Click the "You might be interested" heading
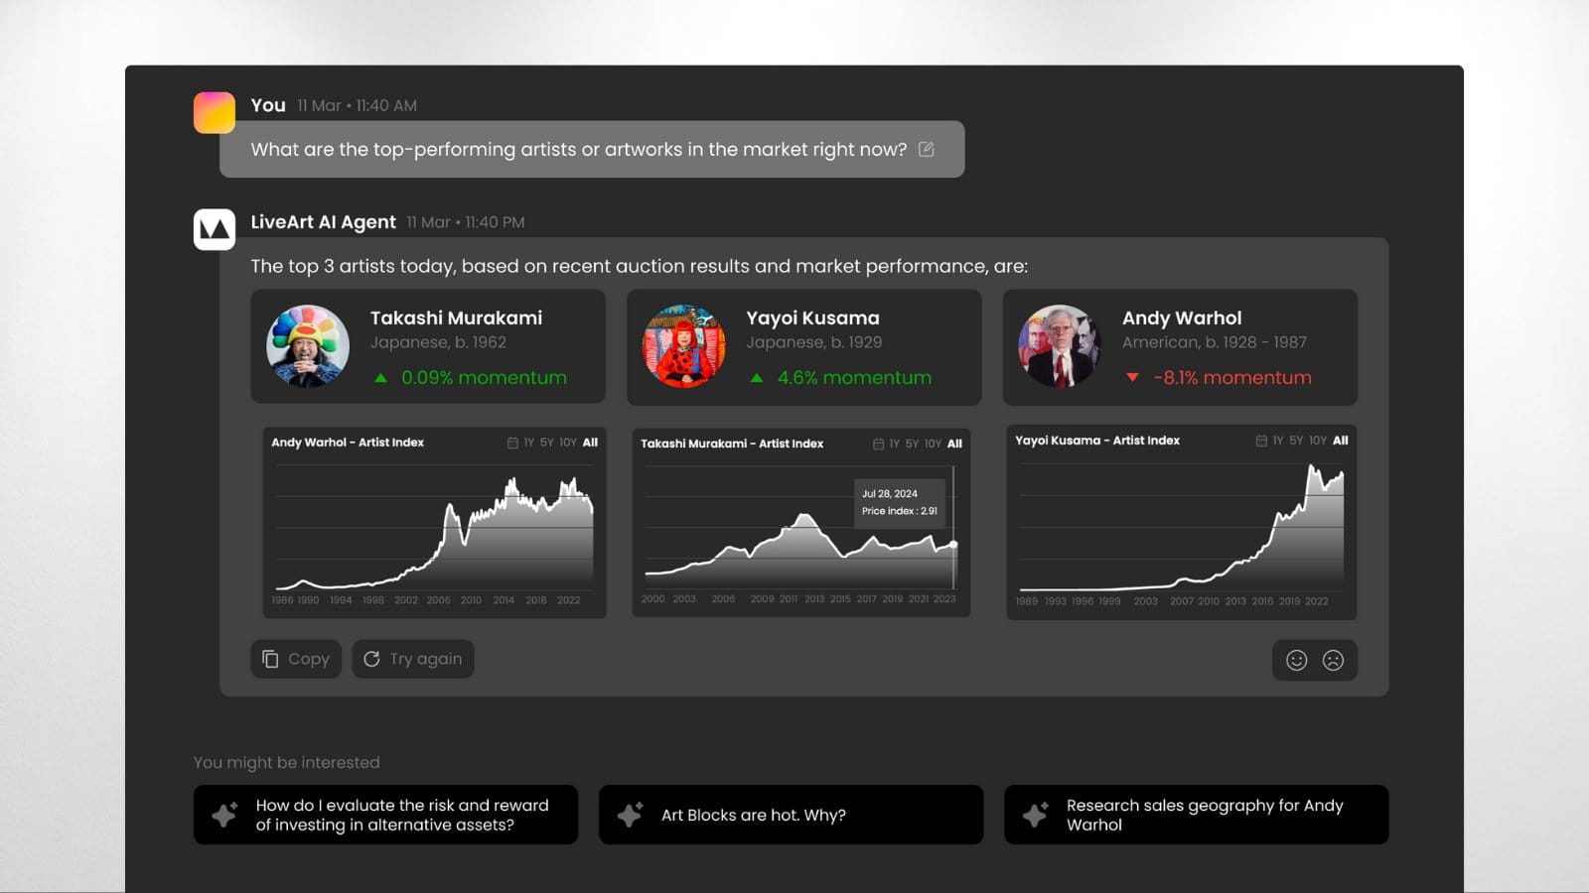 pos(287,762)
